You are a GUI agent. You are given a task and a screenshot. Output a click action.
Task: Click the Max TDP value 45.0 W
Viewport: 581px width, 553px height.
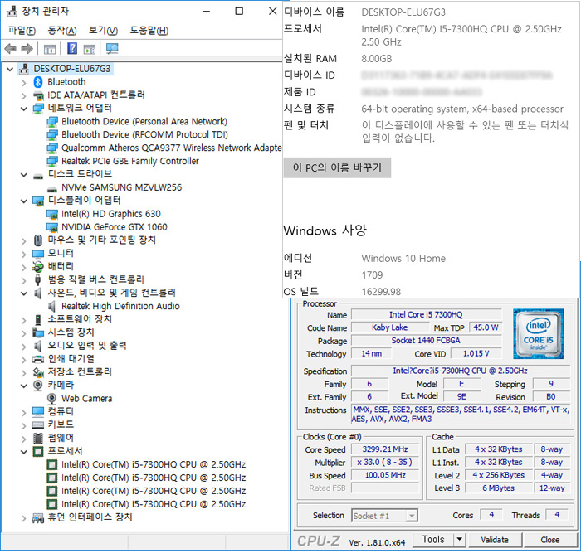486,327
